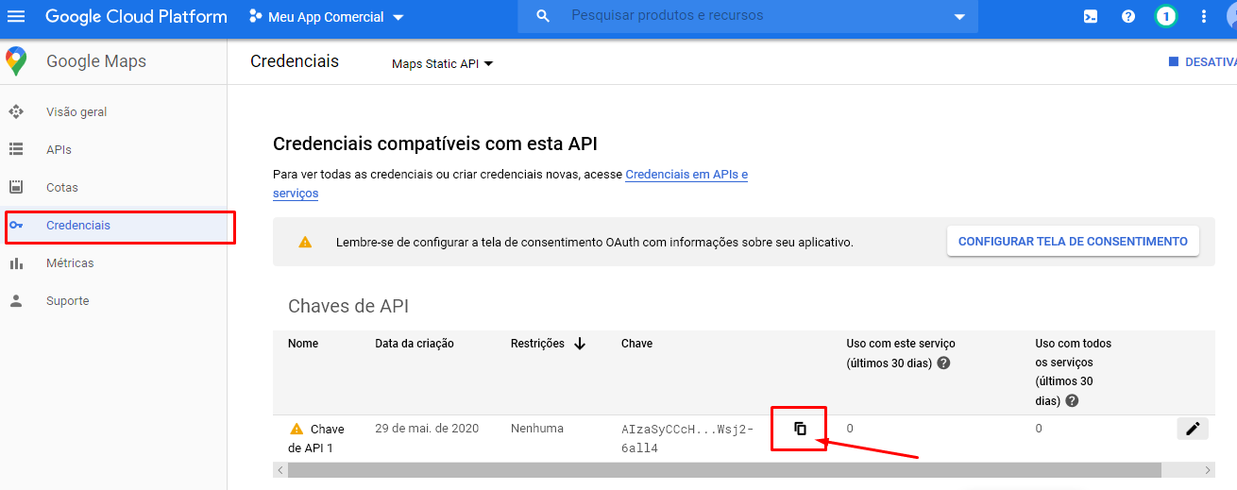Click the Desativar button at top right
Image resolution: width=1237 pixels, height=490 pixels.
coord(1202,61)
